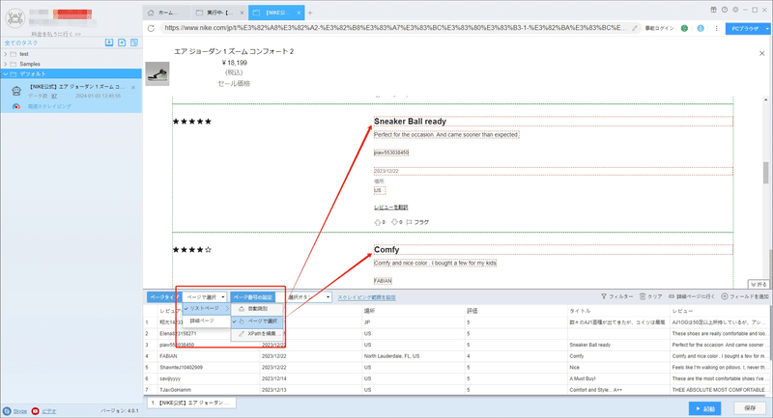Click the フラグ flag icon on the review
Screen dimensions: 773x418
tap(409, 223)
